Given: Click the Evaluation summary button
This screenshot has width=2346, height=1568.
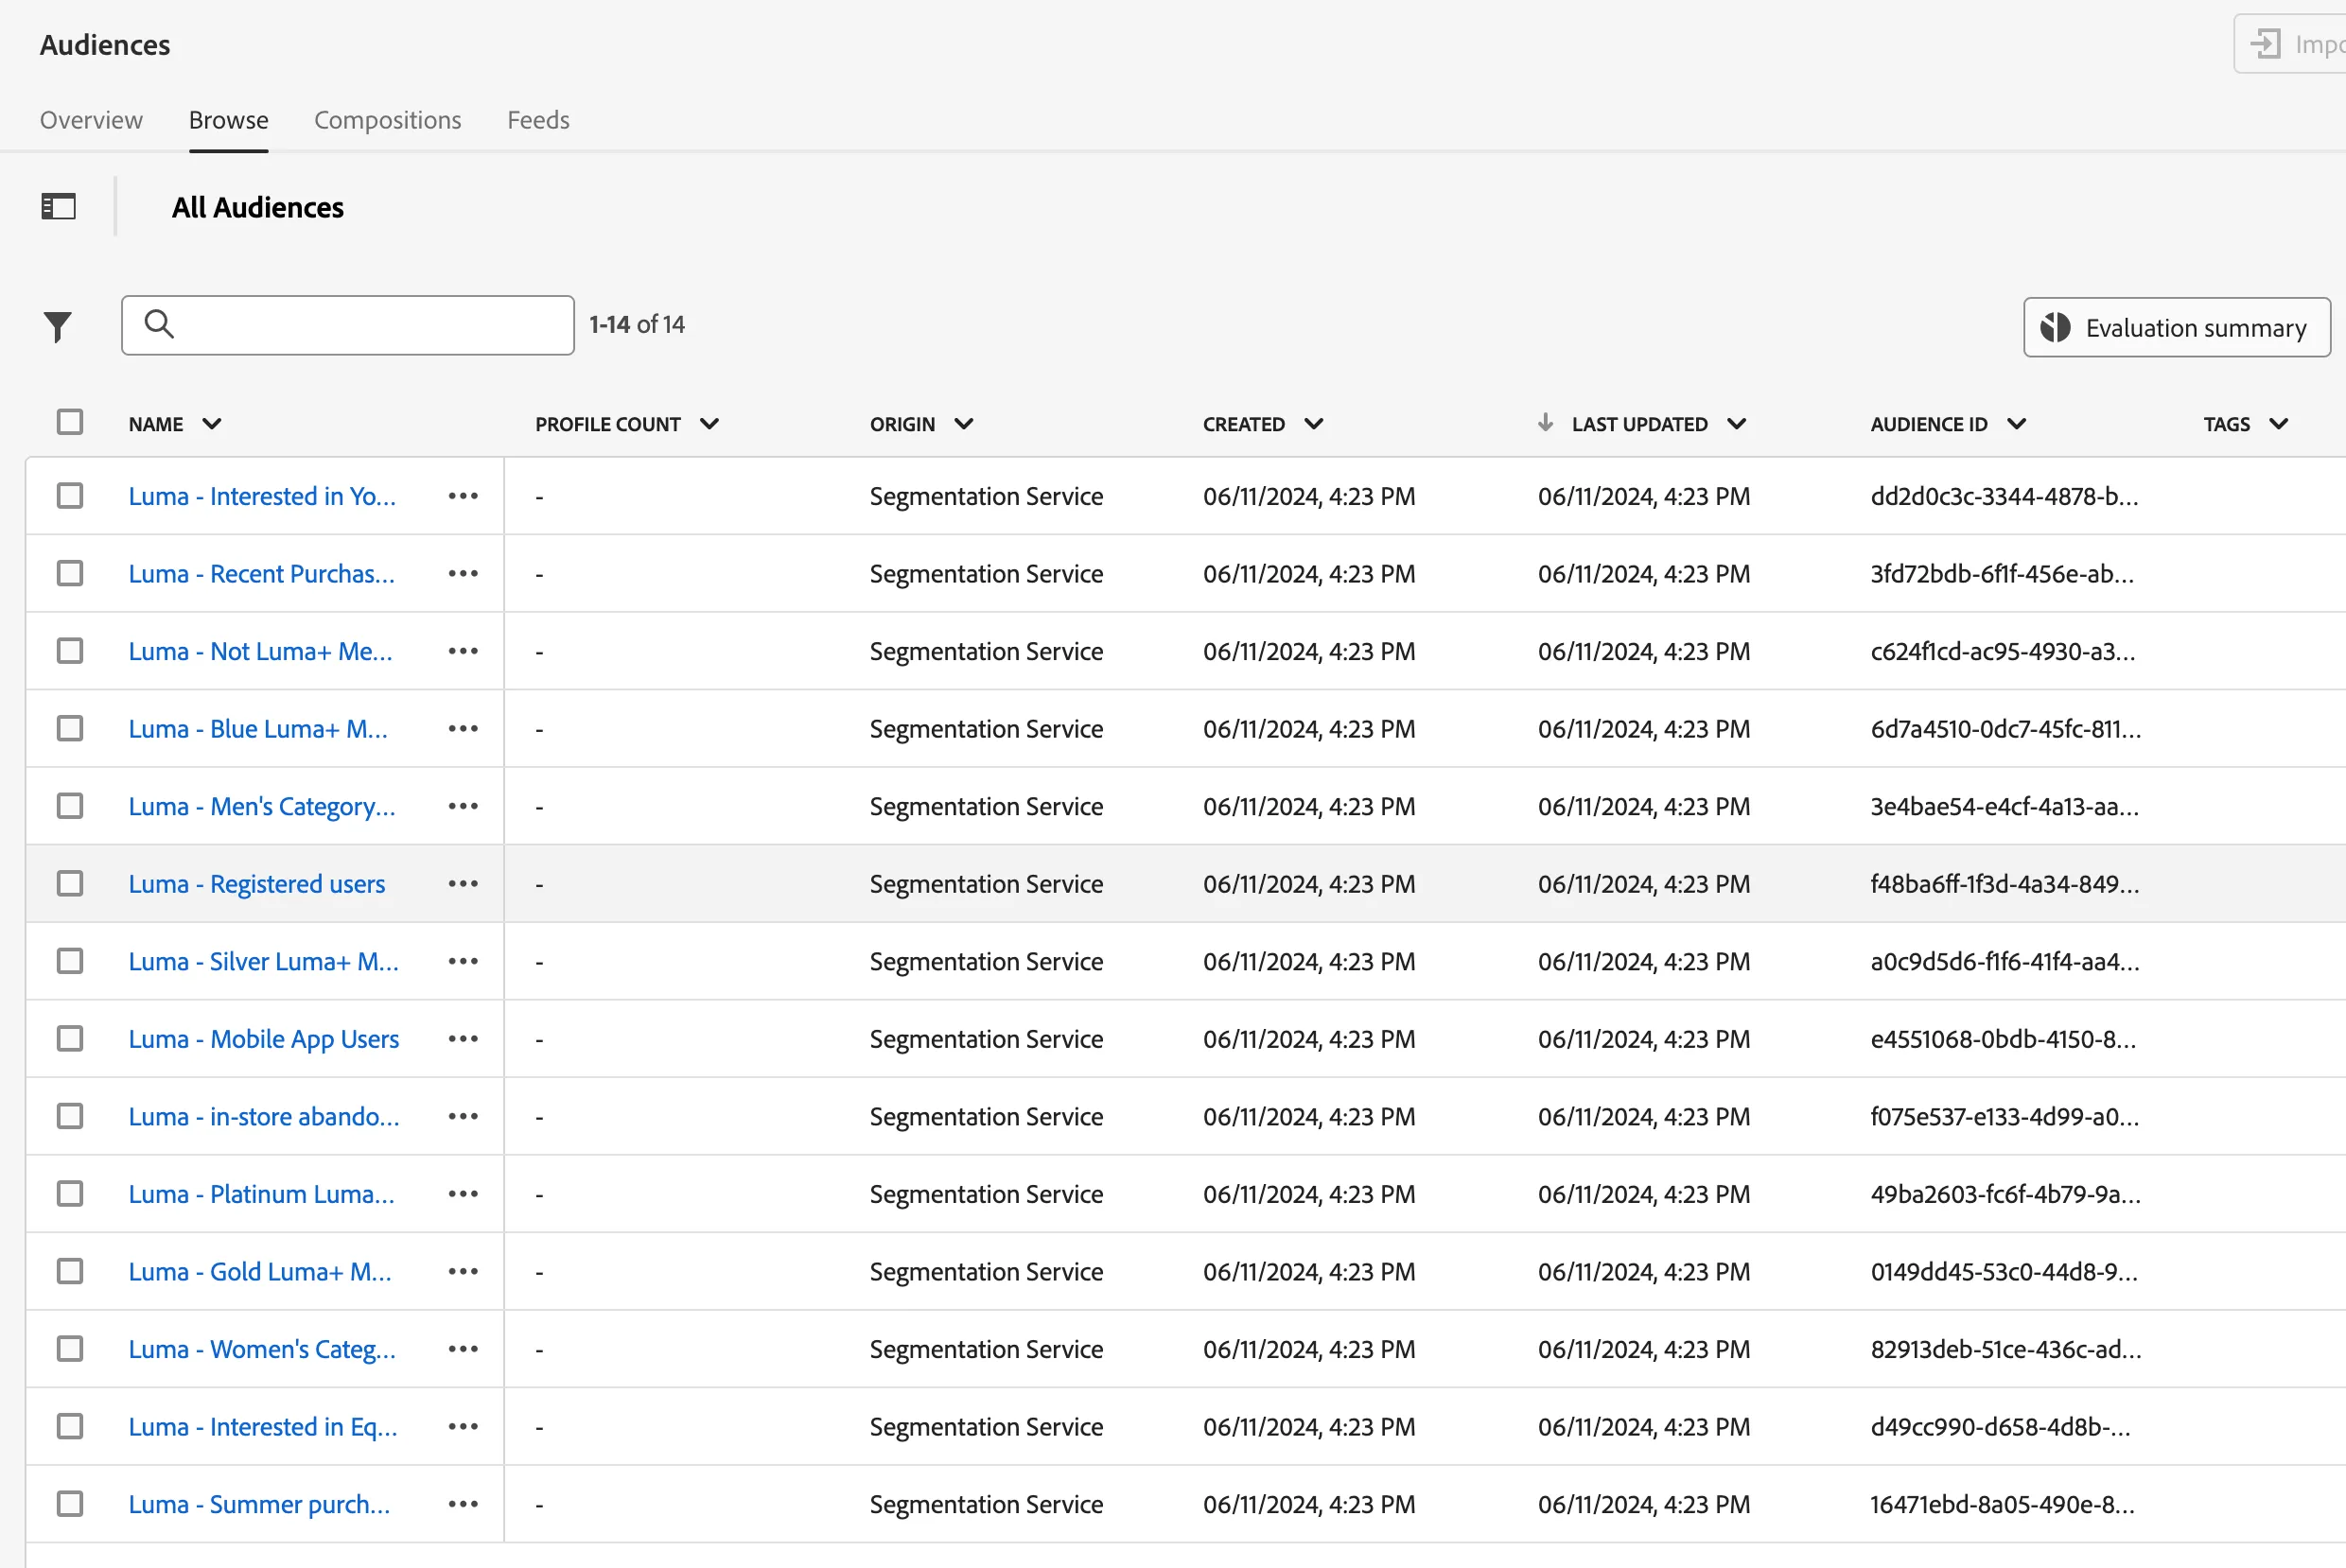Looking at the screenshot, I should pyautogui.click(x=2177, y=327).
